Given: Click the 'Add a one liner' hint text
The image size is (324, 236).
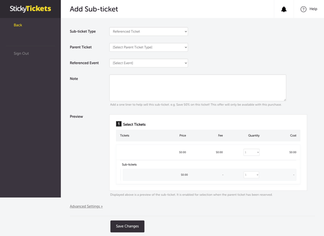Looking at the screenshot, I should pyautogui.click(x=196, y=104).
